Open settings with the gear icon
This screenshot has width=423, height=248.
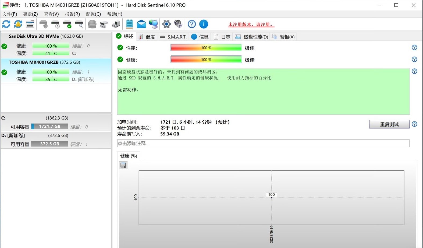166,24
